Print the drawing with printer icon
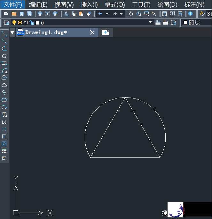The width and height of the screenshot is (212, 219). (40, 14)
